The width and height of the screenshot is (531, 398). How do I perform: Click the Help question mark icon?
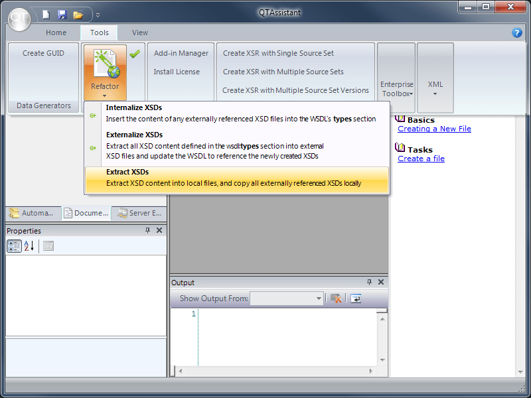(517, 33)
